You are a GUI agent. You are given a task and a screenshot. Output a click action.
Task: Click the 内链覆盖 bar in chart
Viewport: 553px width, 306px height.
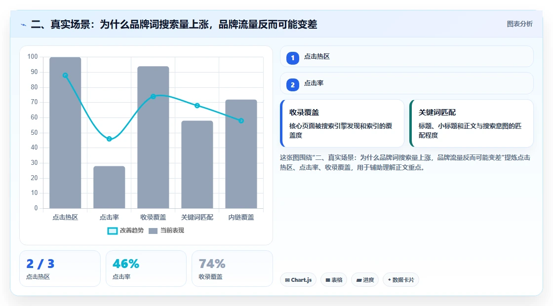(241, 153)
